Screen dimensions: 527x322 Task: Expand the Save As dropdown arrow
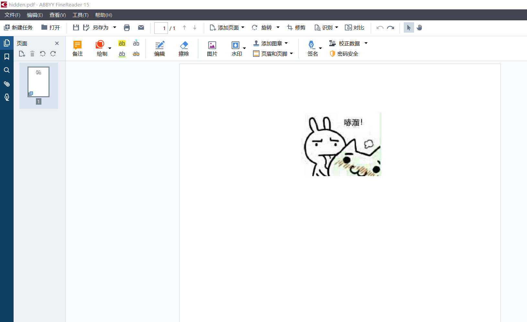click(115, 28)
